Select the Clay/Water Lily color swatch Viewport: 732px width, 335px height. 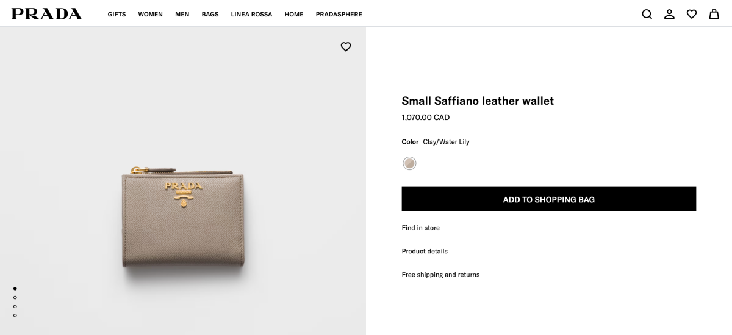tap(409, 163)
